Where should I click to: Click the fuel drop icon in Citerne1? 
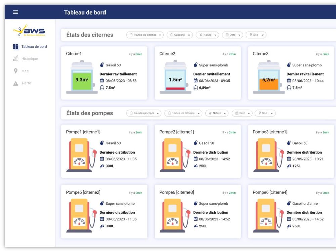pos(102,65)
